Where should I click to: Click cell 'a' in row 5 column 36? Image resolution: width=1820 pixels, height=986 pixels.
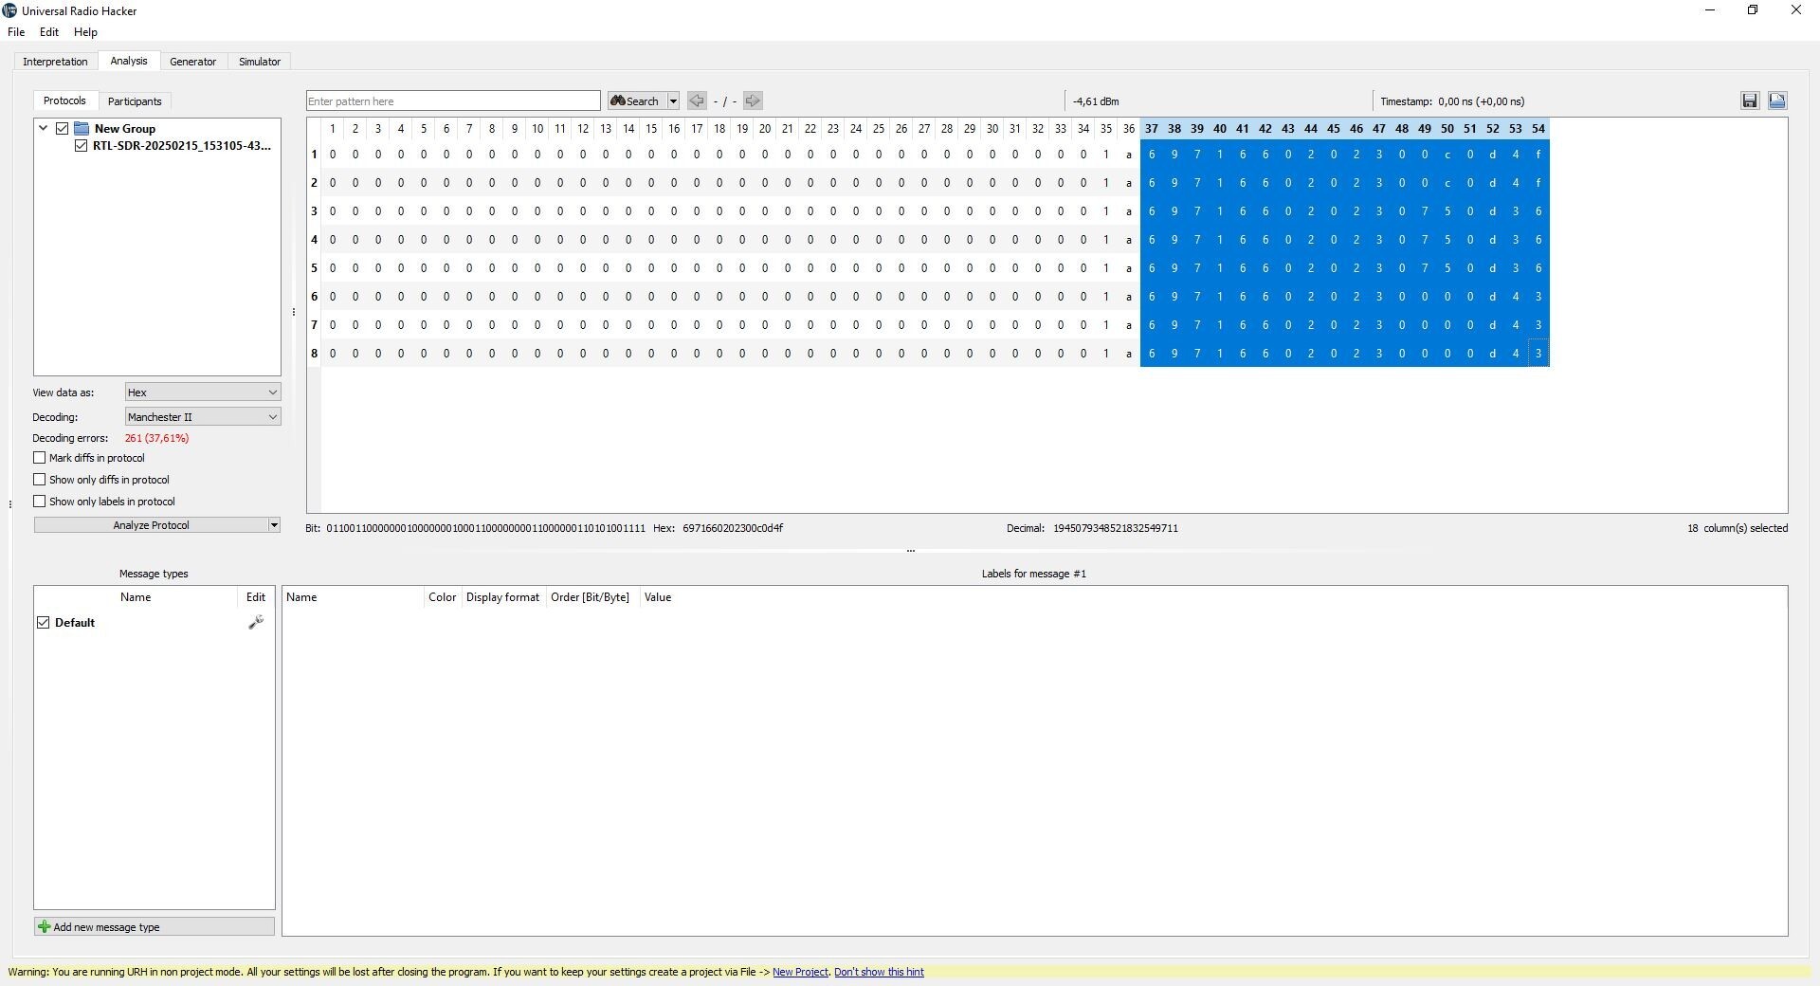click(1129, 268)
